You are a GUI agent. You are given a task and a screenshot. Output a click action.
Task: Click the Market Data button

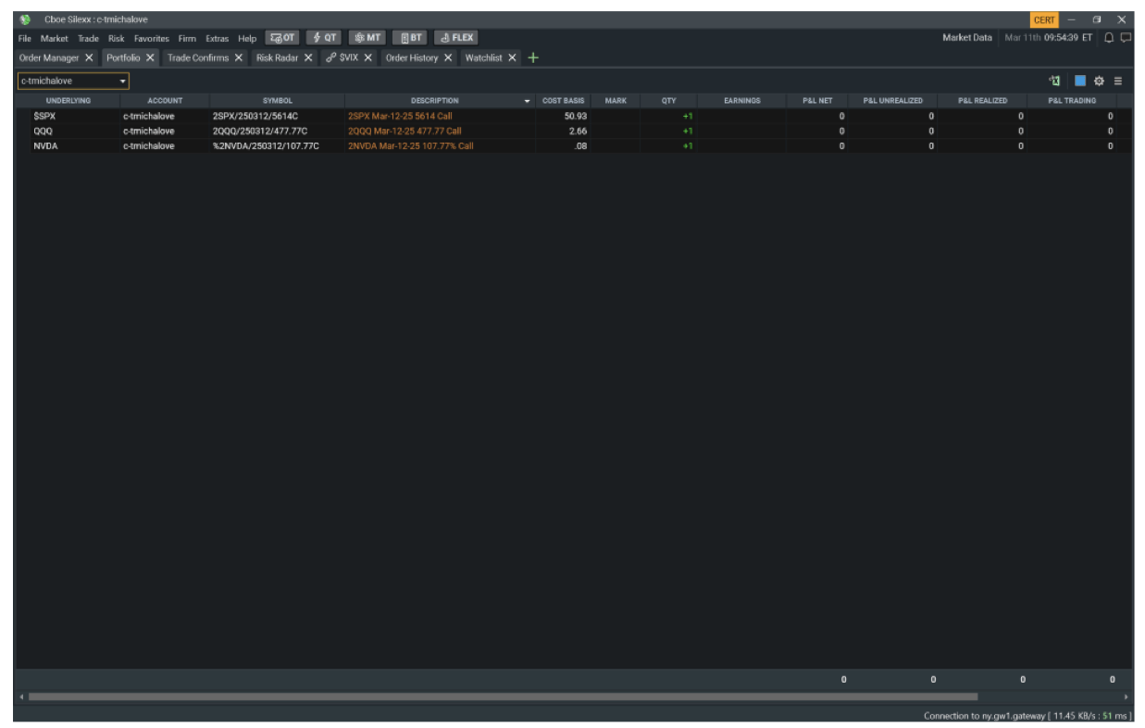(x=967, y=38)
